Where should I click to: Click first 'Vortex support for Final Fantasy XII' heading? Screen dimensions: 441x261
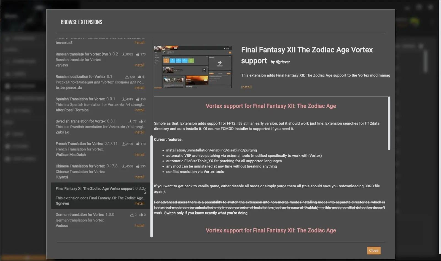(x=271, y=106)
